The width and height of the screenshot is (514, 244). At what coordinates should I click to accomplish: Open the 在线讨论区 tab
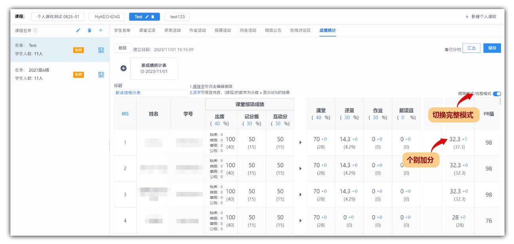click(x=300, y=30)
